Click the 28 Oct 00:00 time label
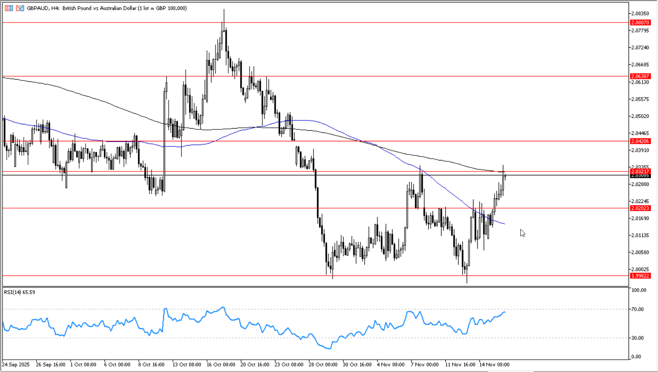The image size is (658, 372). [x=323, y=364]
